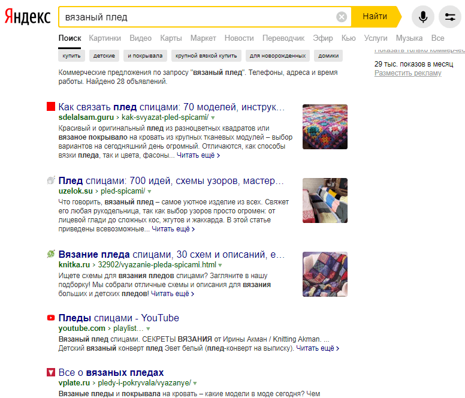
Task: Open dropdown arrow beside knitka.ru URL
Action: coord(220,265)
